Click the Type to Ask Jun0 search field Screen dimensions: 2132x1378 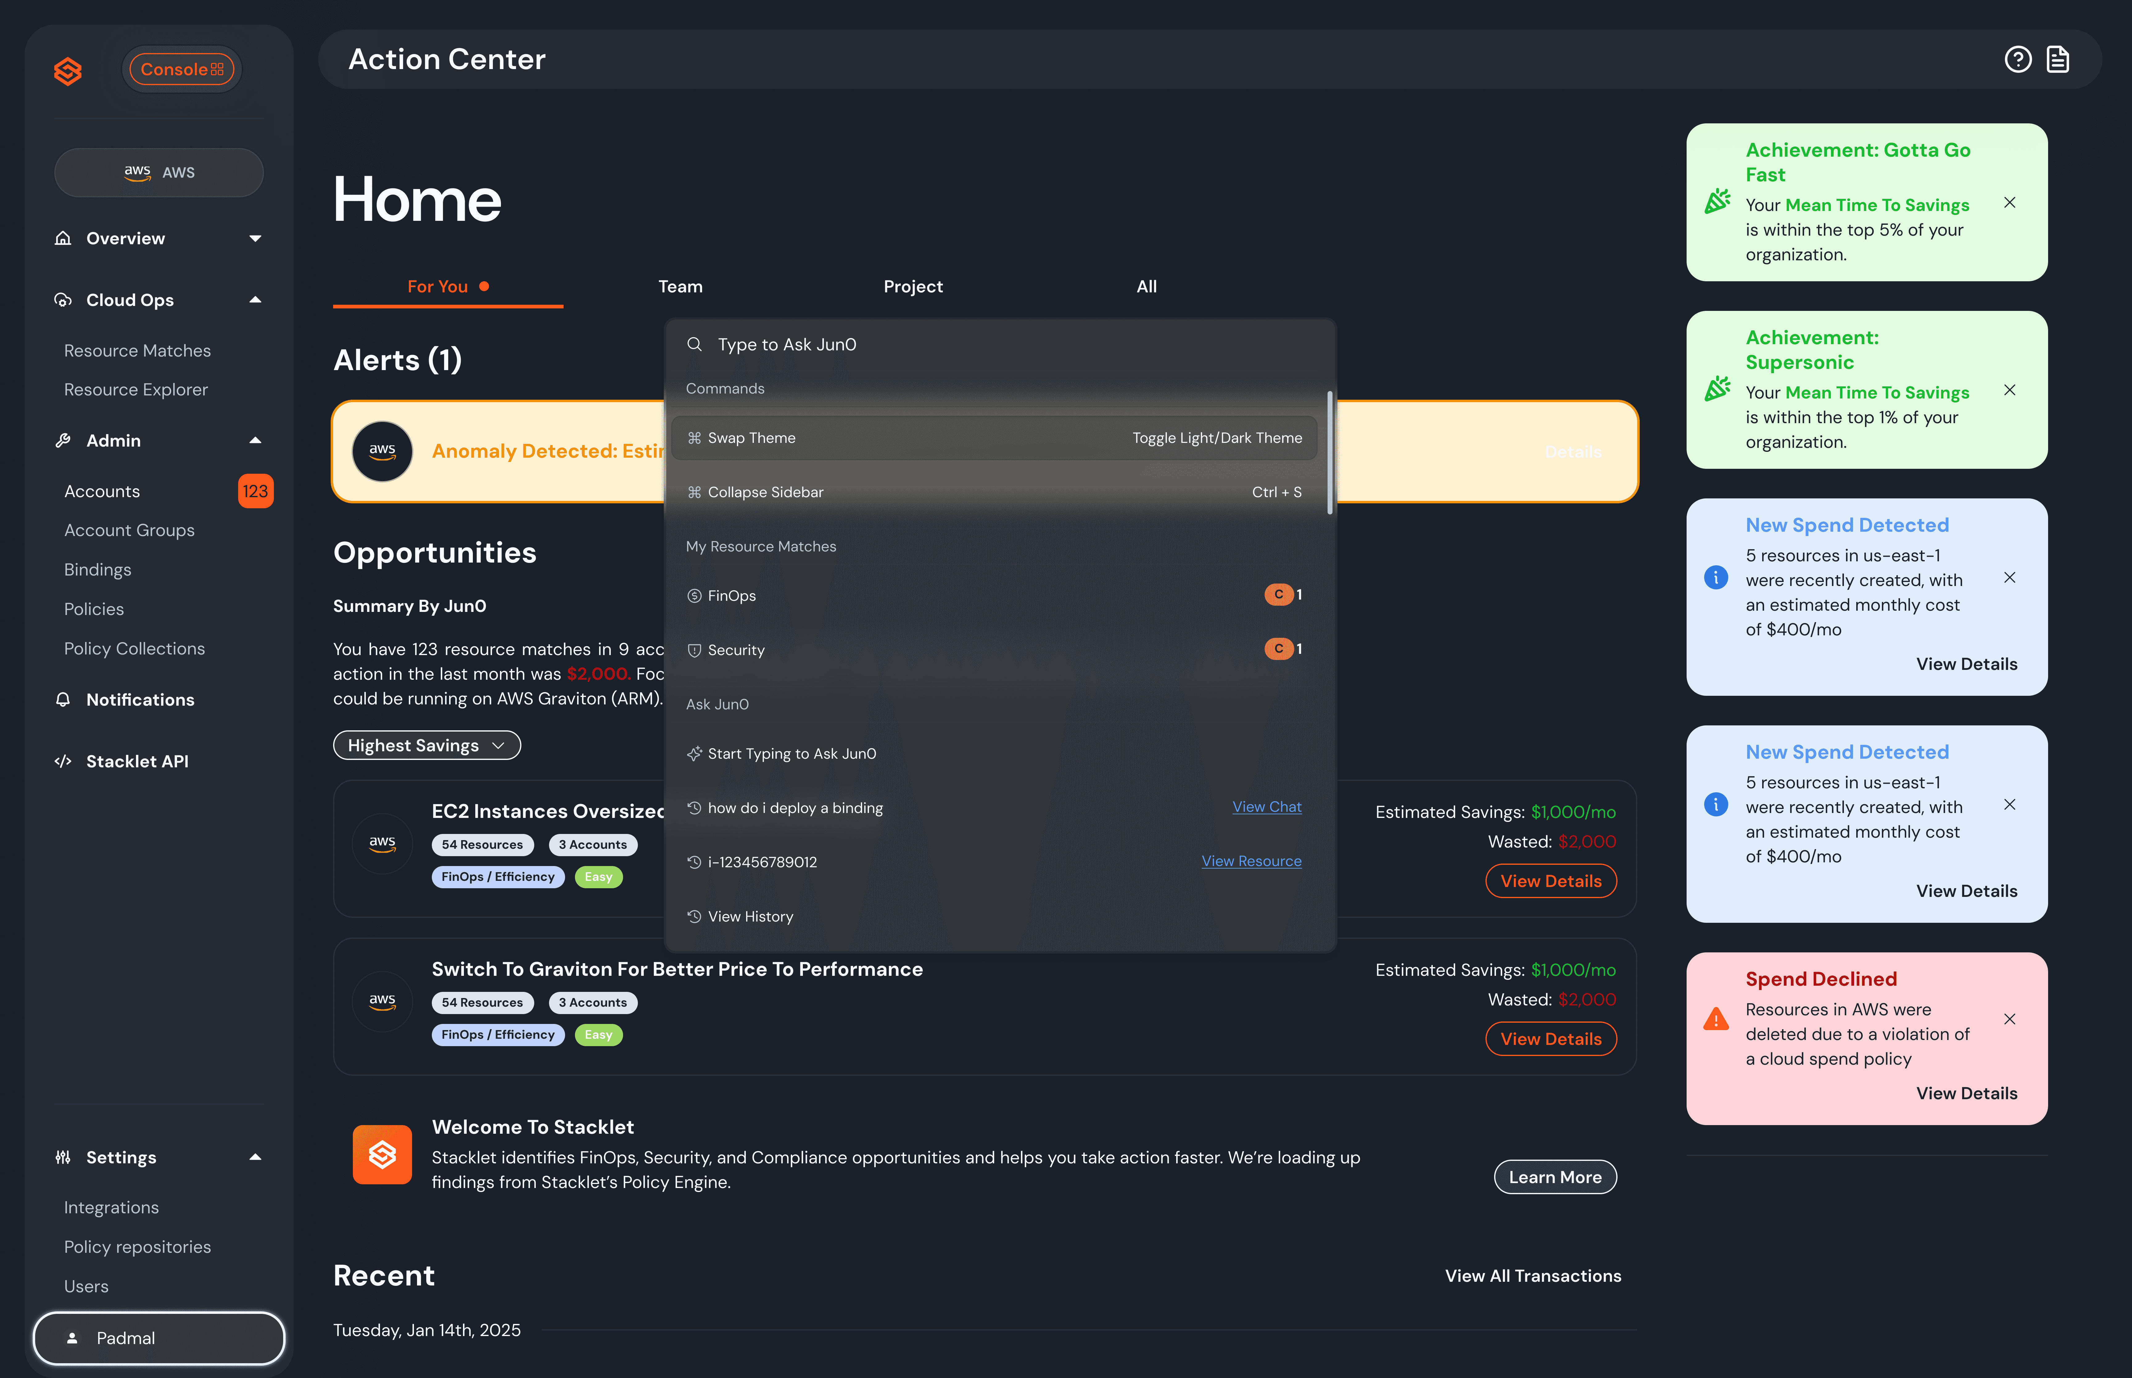[x=1000, y=344]
